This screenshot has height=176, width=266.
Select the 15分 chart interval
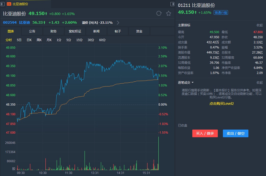coord(79,40)
